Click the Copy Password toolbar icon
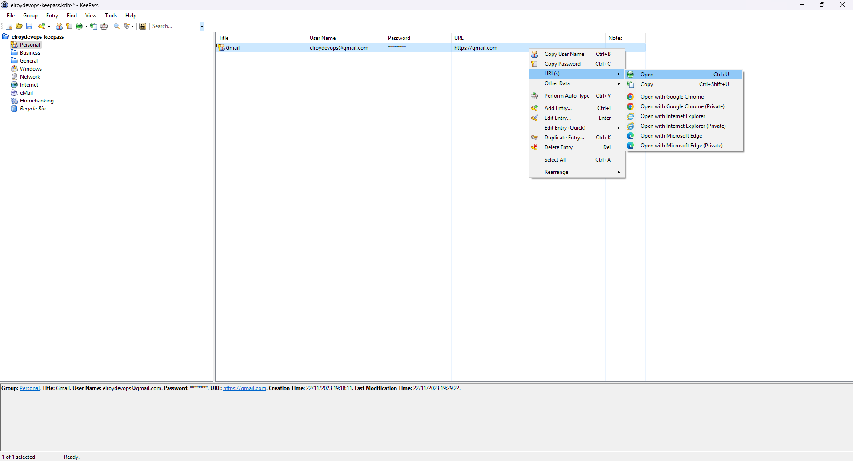Screen dimensions: 853x461 point(69,26)
